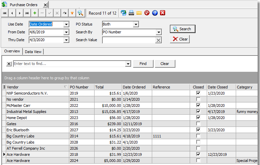260x165 pixels.
Task: Click the orange filter funnel icon
Action: (72, 13)
